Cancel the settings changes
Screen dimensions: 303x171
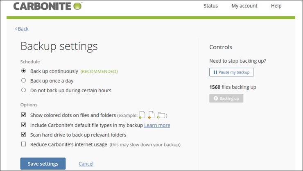coord(86,164)
